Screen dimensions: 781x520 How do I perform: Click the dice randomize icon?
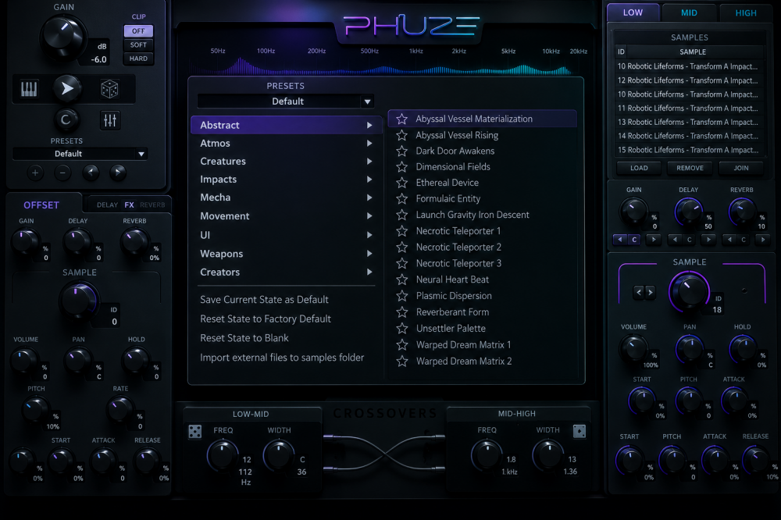pos(109,90)
